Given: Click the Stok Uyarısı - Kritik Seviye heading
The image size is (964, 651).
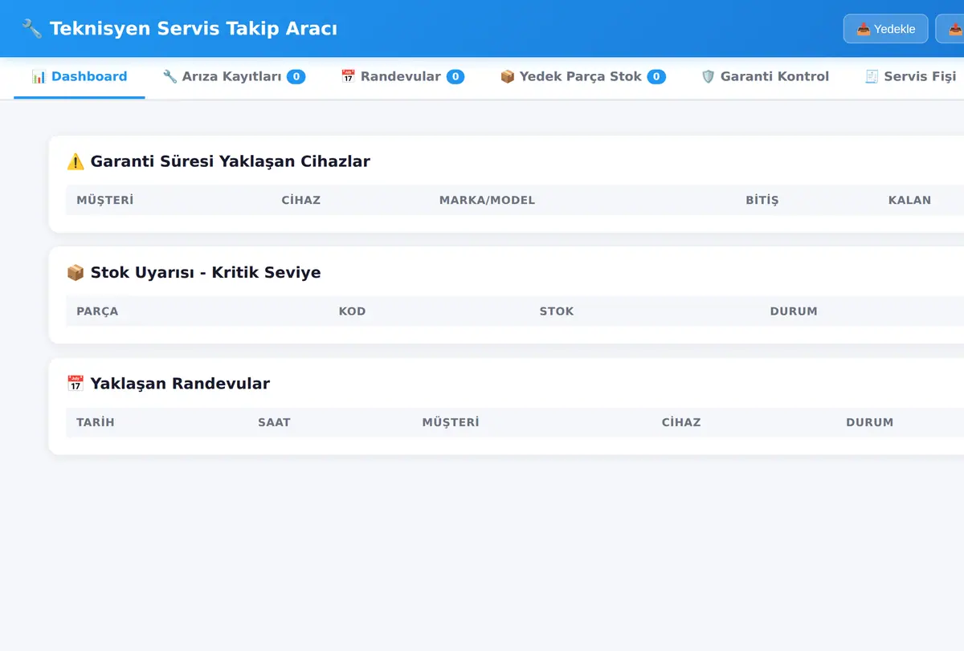Looking at the screenshot, I should coord(206,273).
